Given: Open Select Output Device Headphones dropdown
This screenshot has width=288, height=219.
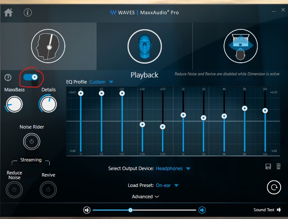Looking at the screenshot, I should click(x=169, y=168).
